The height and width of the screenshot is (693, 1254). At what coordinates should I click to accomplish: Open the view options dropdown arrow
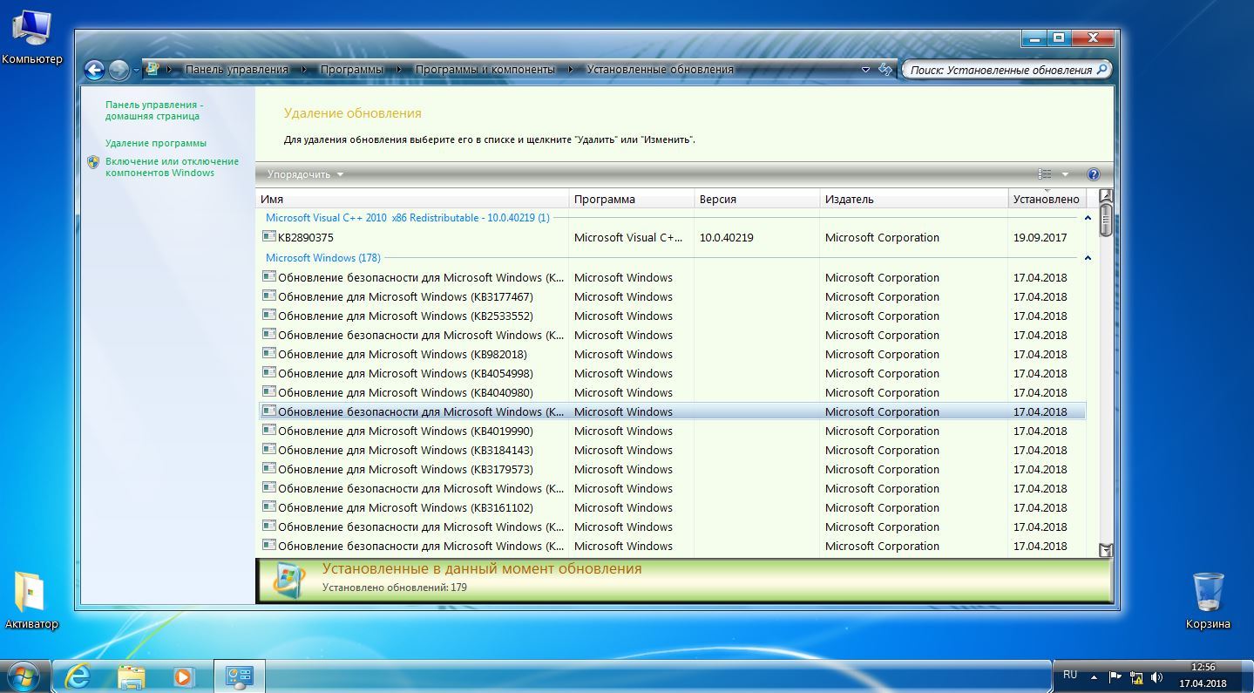pyautogui.click(x=1065, y=174)
